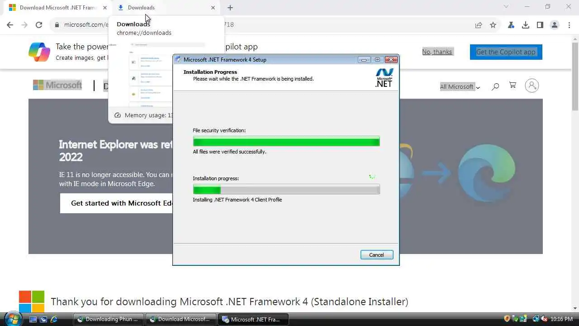This screenshot has height=326, width=579.
Task: Click the green checkmark tray icon
Action: click(516, 319)
